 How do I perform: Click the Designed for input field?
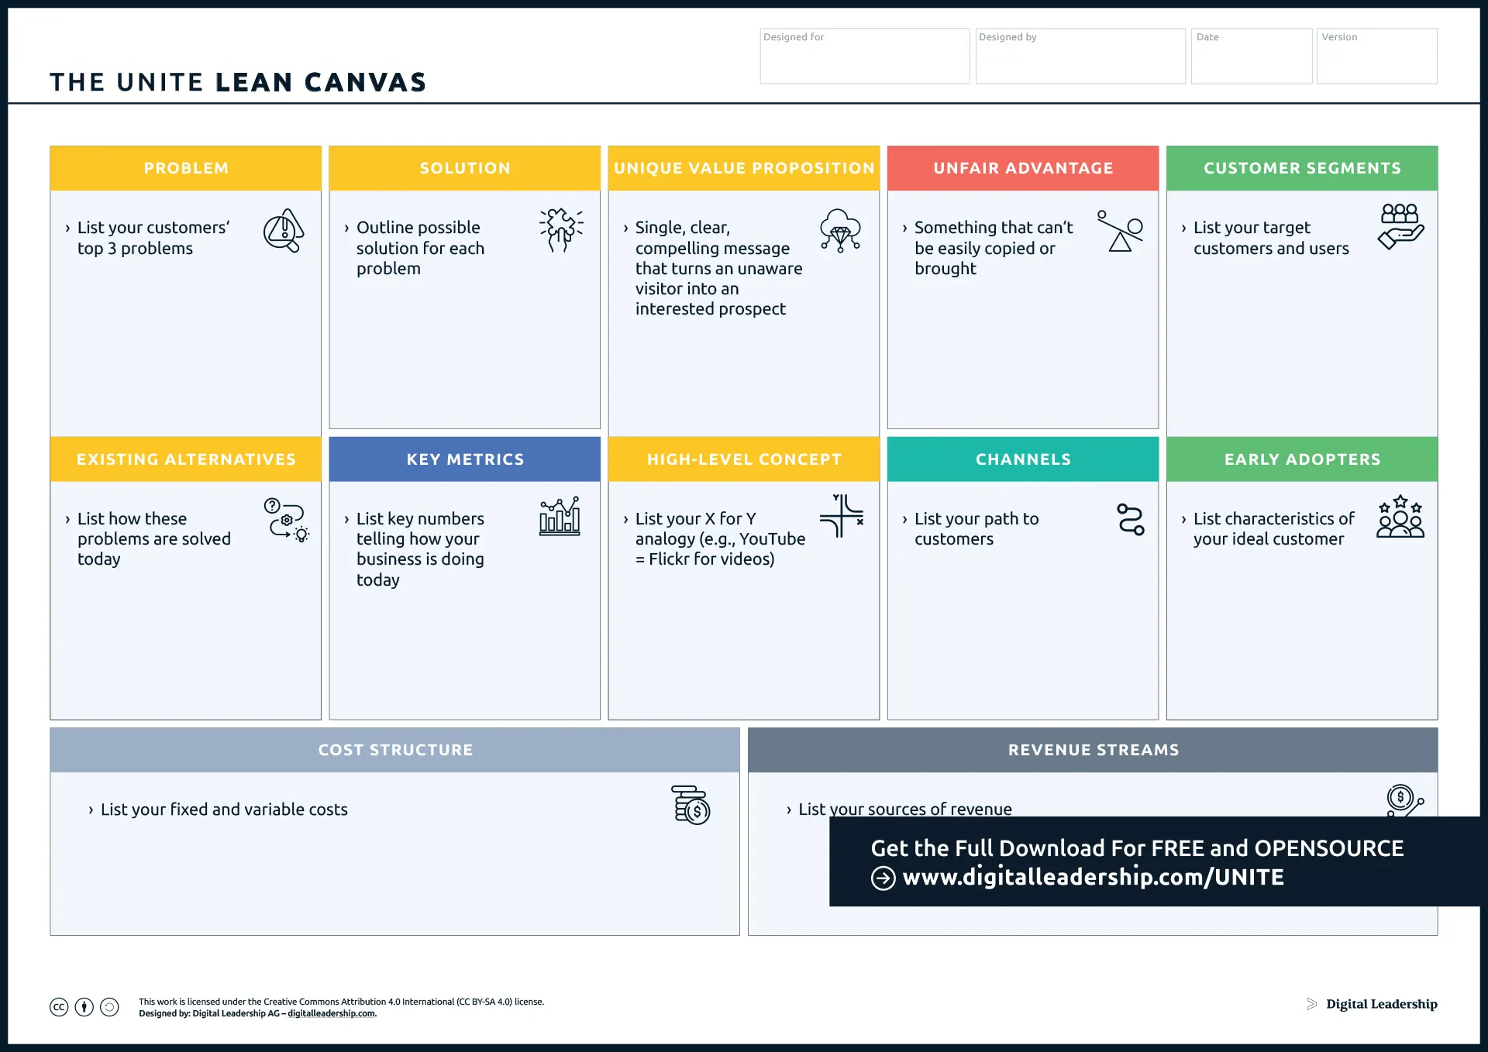864,56
